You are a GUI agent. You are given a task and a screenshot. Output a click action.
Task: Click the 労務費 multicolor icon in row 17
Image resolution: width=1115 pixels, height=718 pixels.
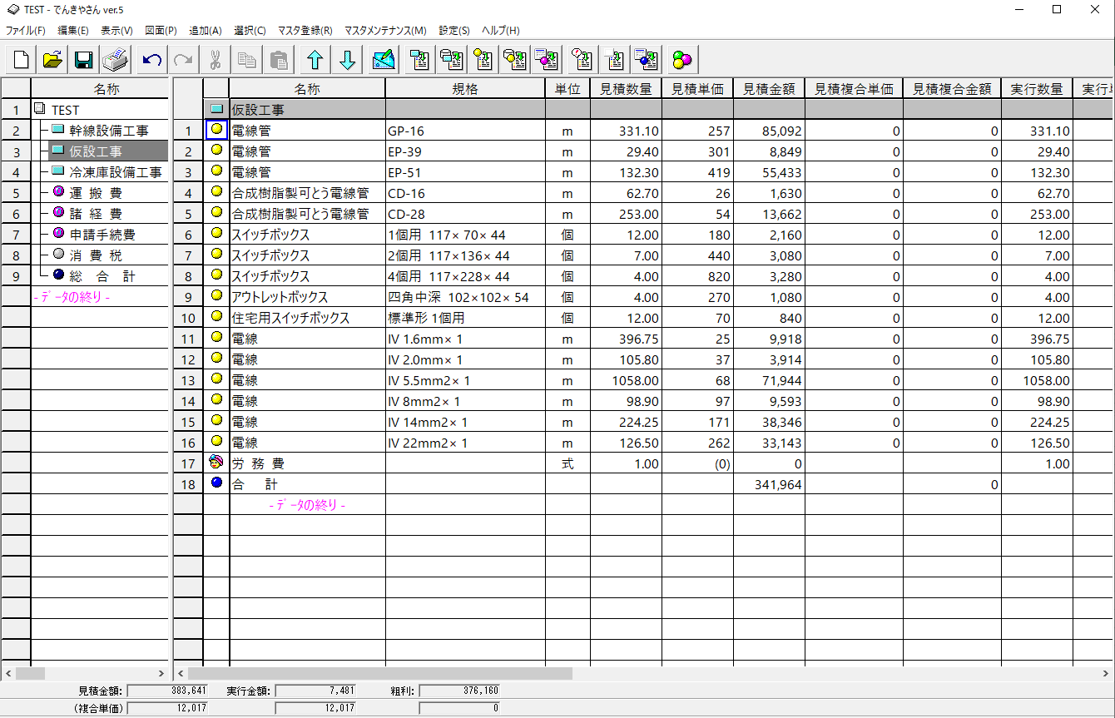tap(216, 463)
